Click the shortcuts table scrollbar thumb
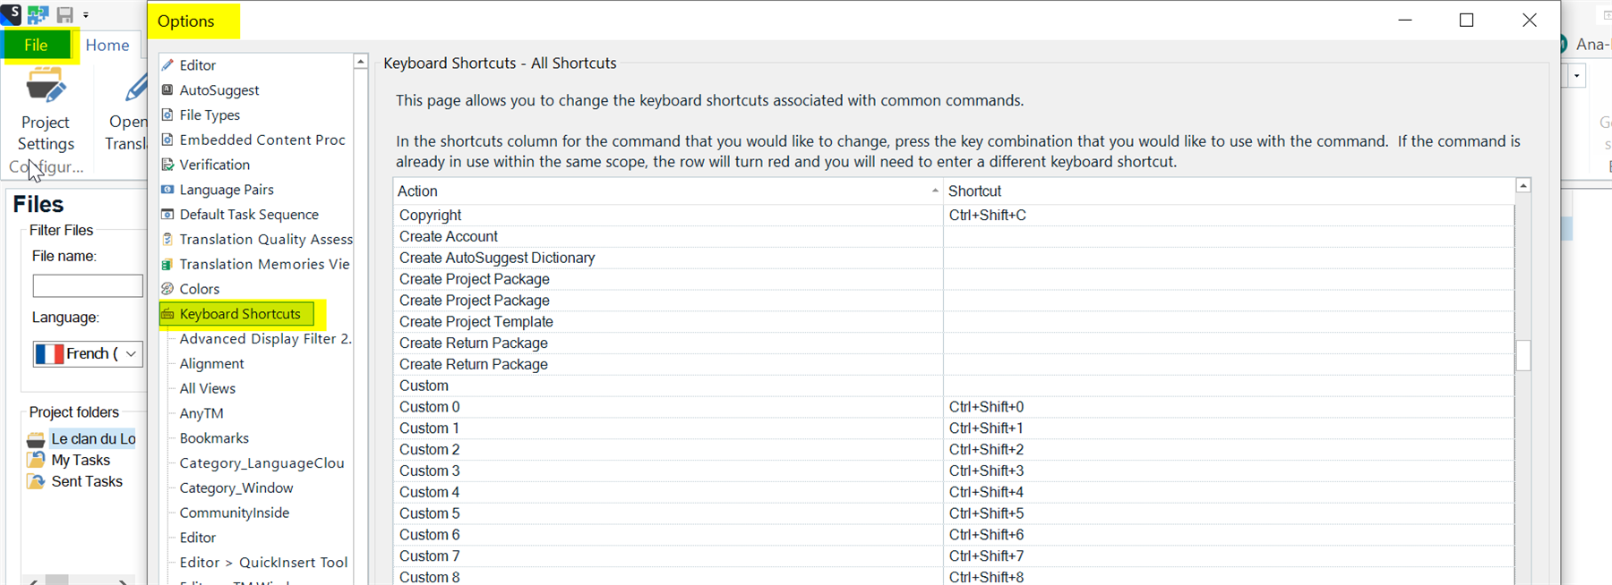Screen dimensions: 1612x585 (x=1523, y=356)
